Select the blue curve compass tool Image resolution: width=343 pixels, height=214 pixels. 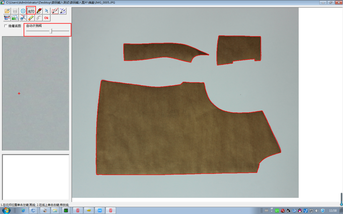[63, 11]
